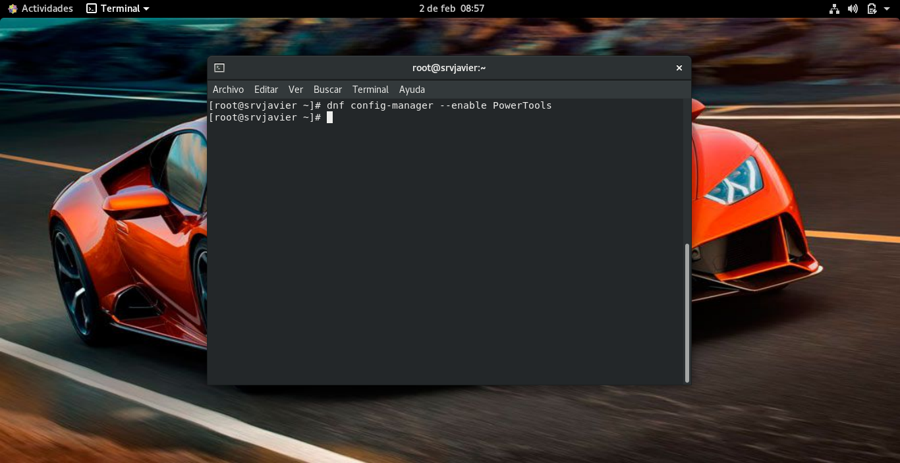Open the Buscar menu
Screen dimensions: 900x463
pyautogui.click(x=327, y=90)
